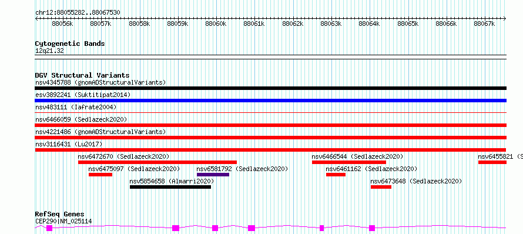Click the nsv6473648 red variant bar
Image resolution: width=523 pixels, height=234 pixels.
(x=381, y=187)
